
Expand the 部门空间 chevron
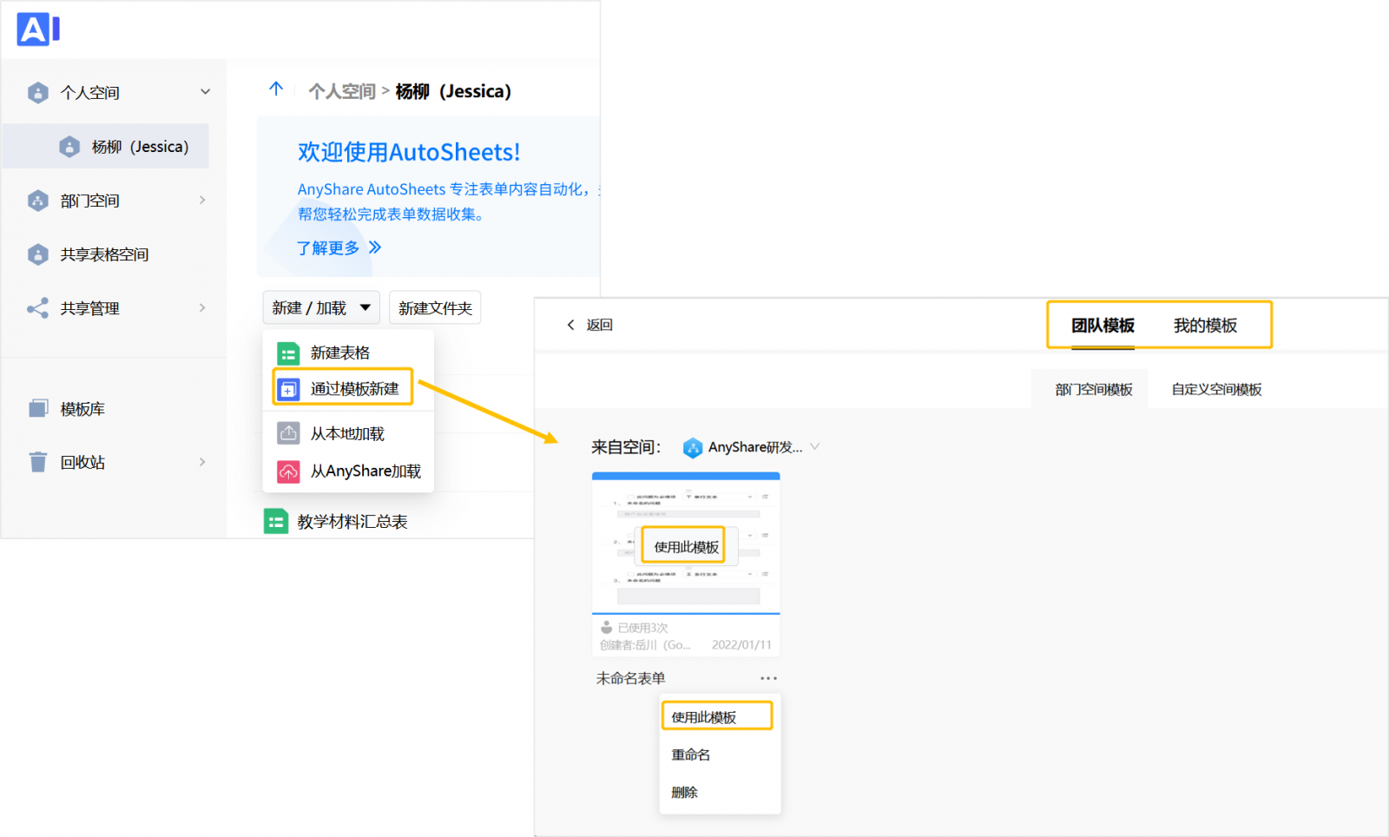coord(202,201)
